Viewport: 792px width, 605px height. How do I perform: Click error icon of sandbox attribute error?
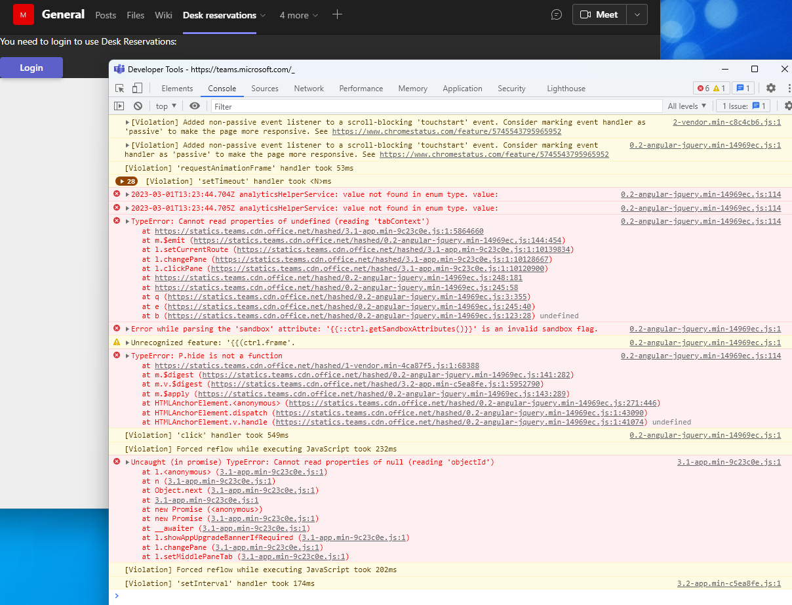117,328
